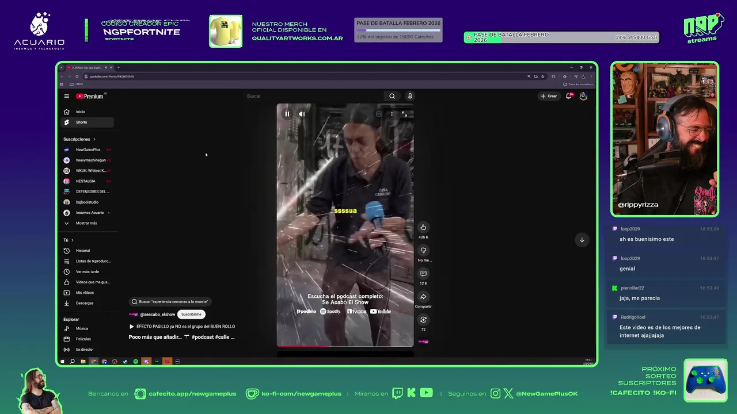This screenshot has height=414, width=737.
Task: Open Mis videos in sidebar
Action: (87, 293)
